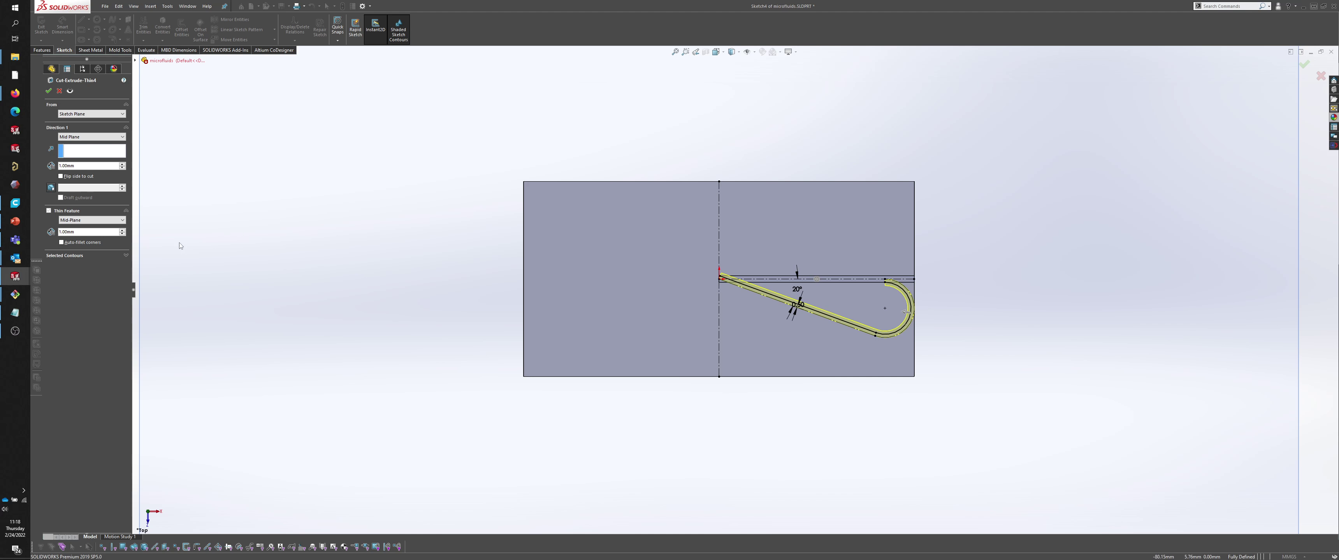Cancel the Cut-Extrude with red X
Screen dimensions: 1339x560
coord(59,91)
